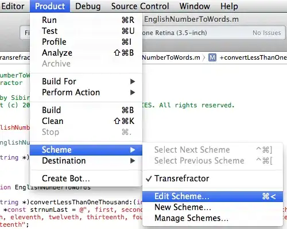This screenshot has width=287, height=229.
Task: Click the convertLessThanOneThousand method code line
Action: 71,202
